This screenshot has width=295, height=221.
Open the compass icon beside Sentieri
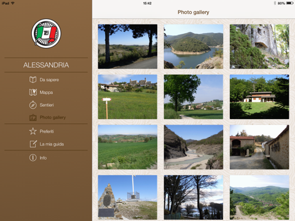click(33, 105)
